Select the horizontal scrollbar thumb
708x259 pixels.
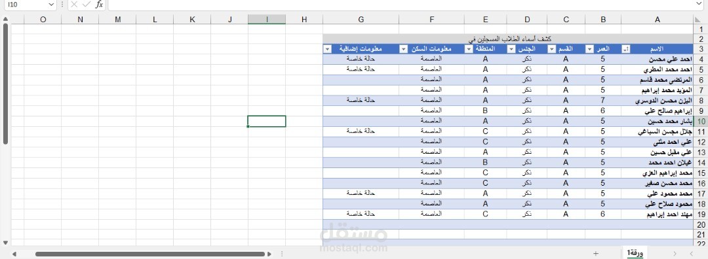tap(150, 254)
